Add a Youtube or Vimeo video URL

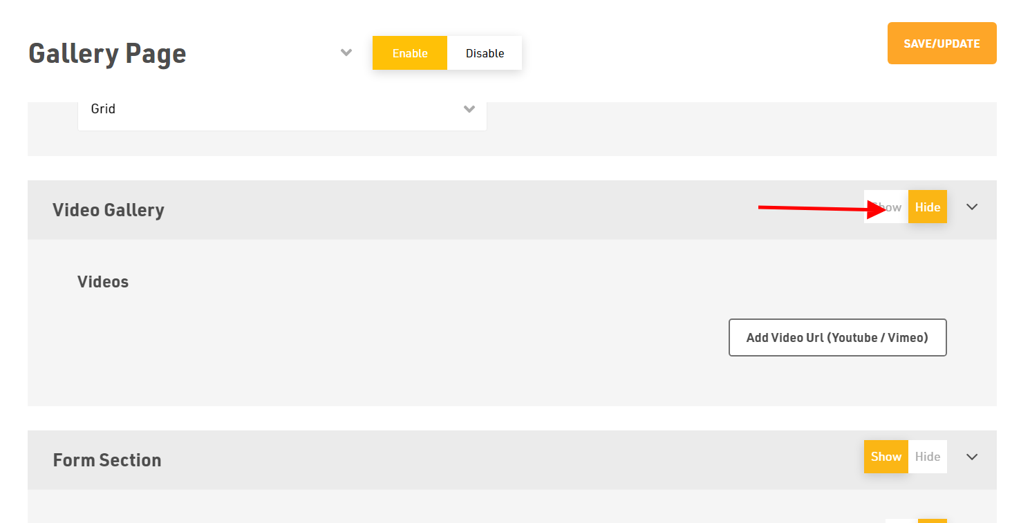[x=837, y=338]
